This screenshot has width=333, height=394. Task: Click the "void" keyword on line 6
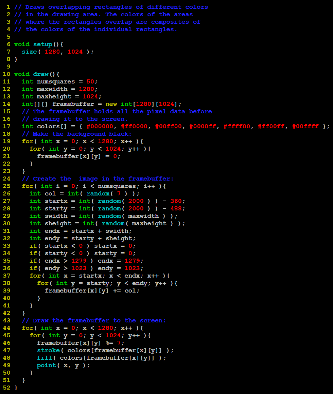point(22,44)
